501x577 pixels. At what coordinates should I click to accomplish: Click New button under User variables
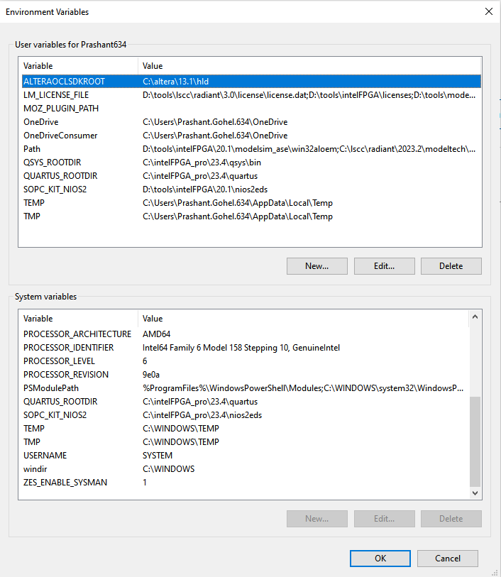pyautogui.click(x=316, y=266)
